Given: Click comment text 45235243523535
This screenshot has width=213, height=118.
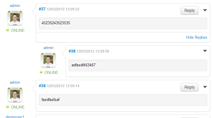Looking at the screenshot, I should tap(56, 23).
